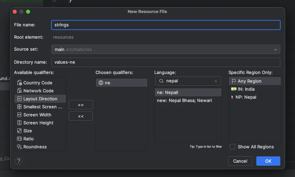Click the Screen Width qualifier icon
The height and width of the screenshot is (177, 295).
(19, 115)
